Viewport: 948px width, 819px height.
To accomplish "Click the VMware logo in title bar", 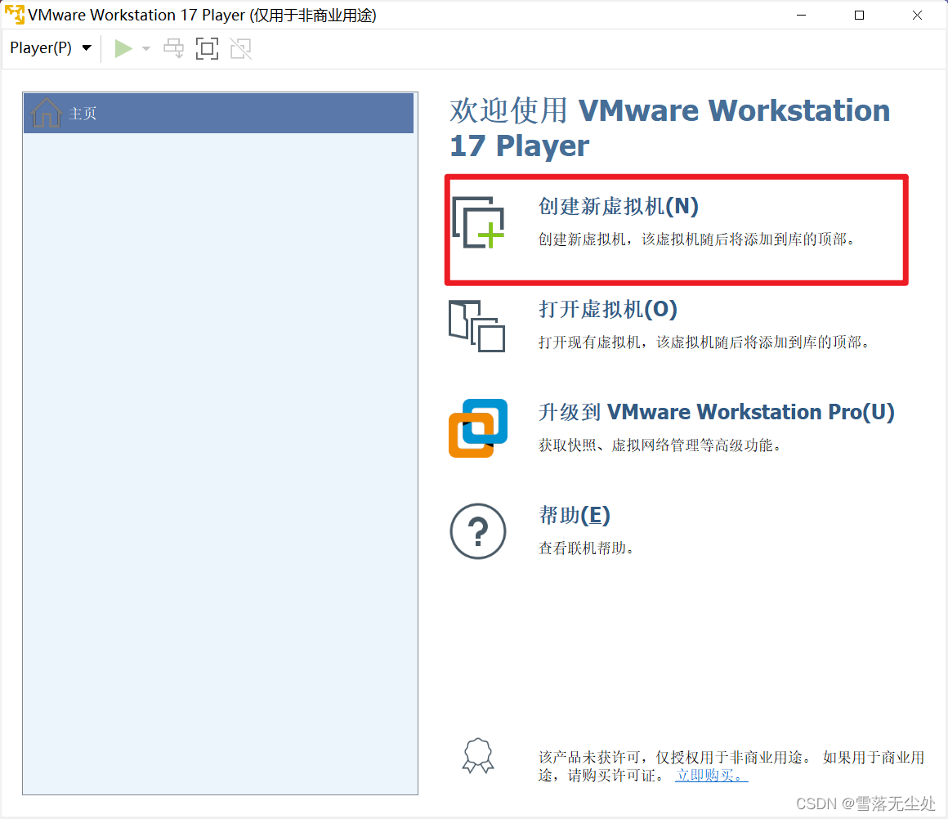I will pyautogui.click(x=15, y=15).
